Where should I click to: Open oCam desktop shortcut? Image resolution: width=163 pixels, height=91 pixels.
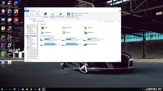[x=10, y=63]
